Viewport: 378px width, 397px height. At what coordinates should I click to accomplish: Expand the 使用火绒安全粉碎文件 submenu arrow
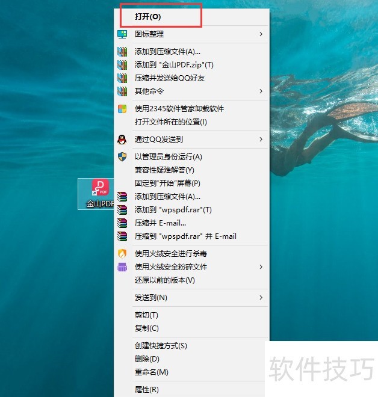pos(261,267)
